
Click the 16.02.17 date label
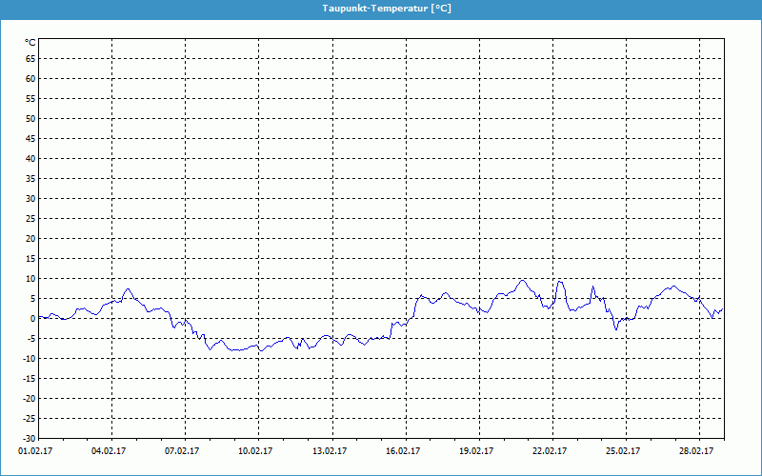click(402, 452)
